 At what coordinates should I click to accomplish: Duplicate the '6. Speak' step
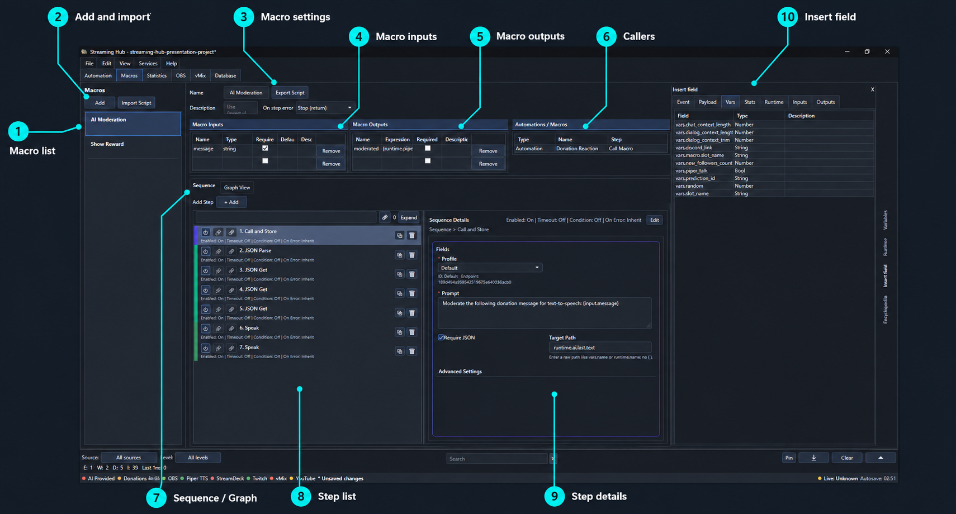[x=399, y=332]
